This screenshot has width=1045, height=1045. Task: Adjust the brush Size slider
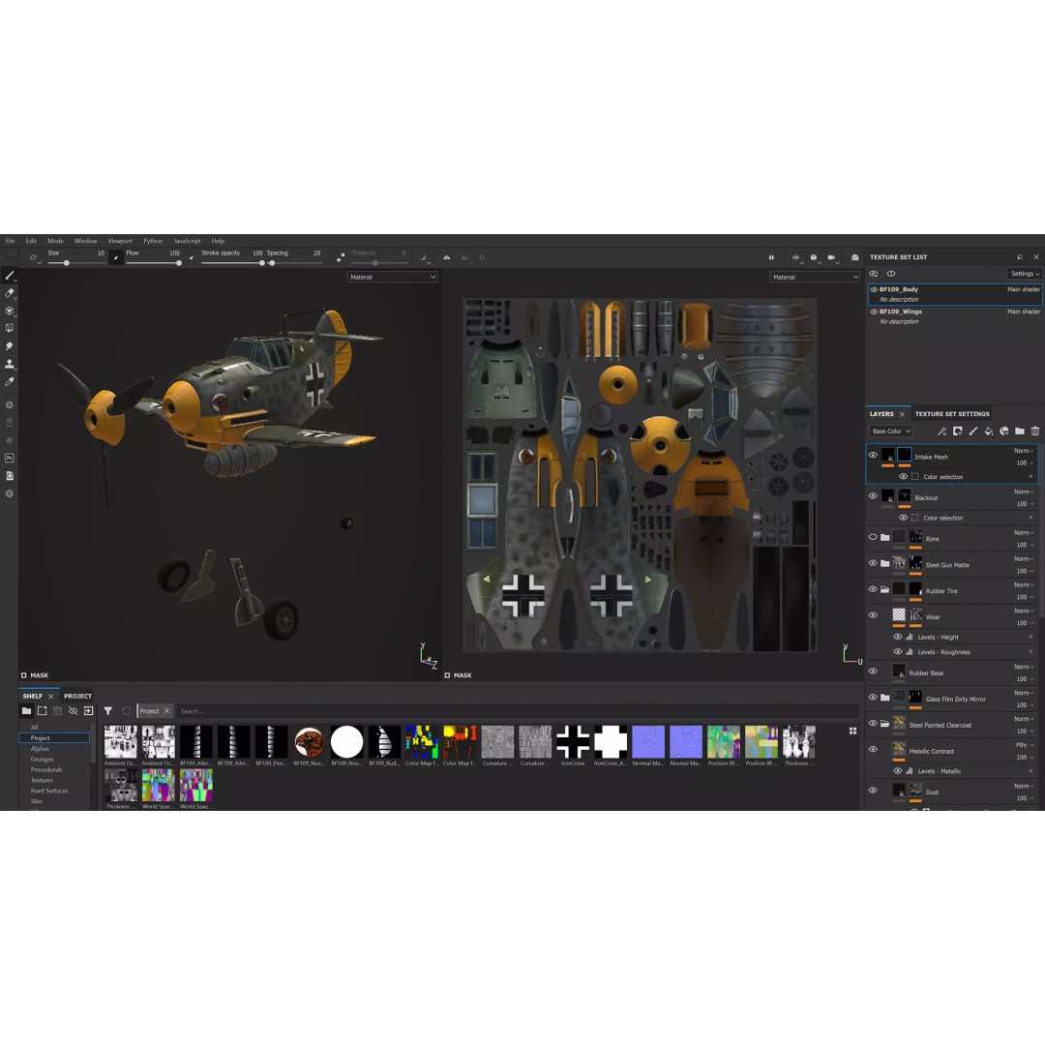76,263
